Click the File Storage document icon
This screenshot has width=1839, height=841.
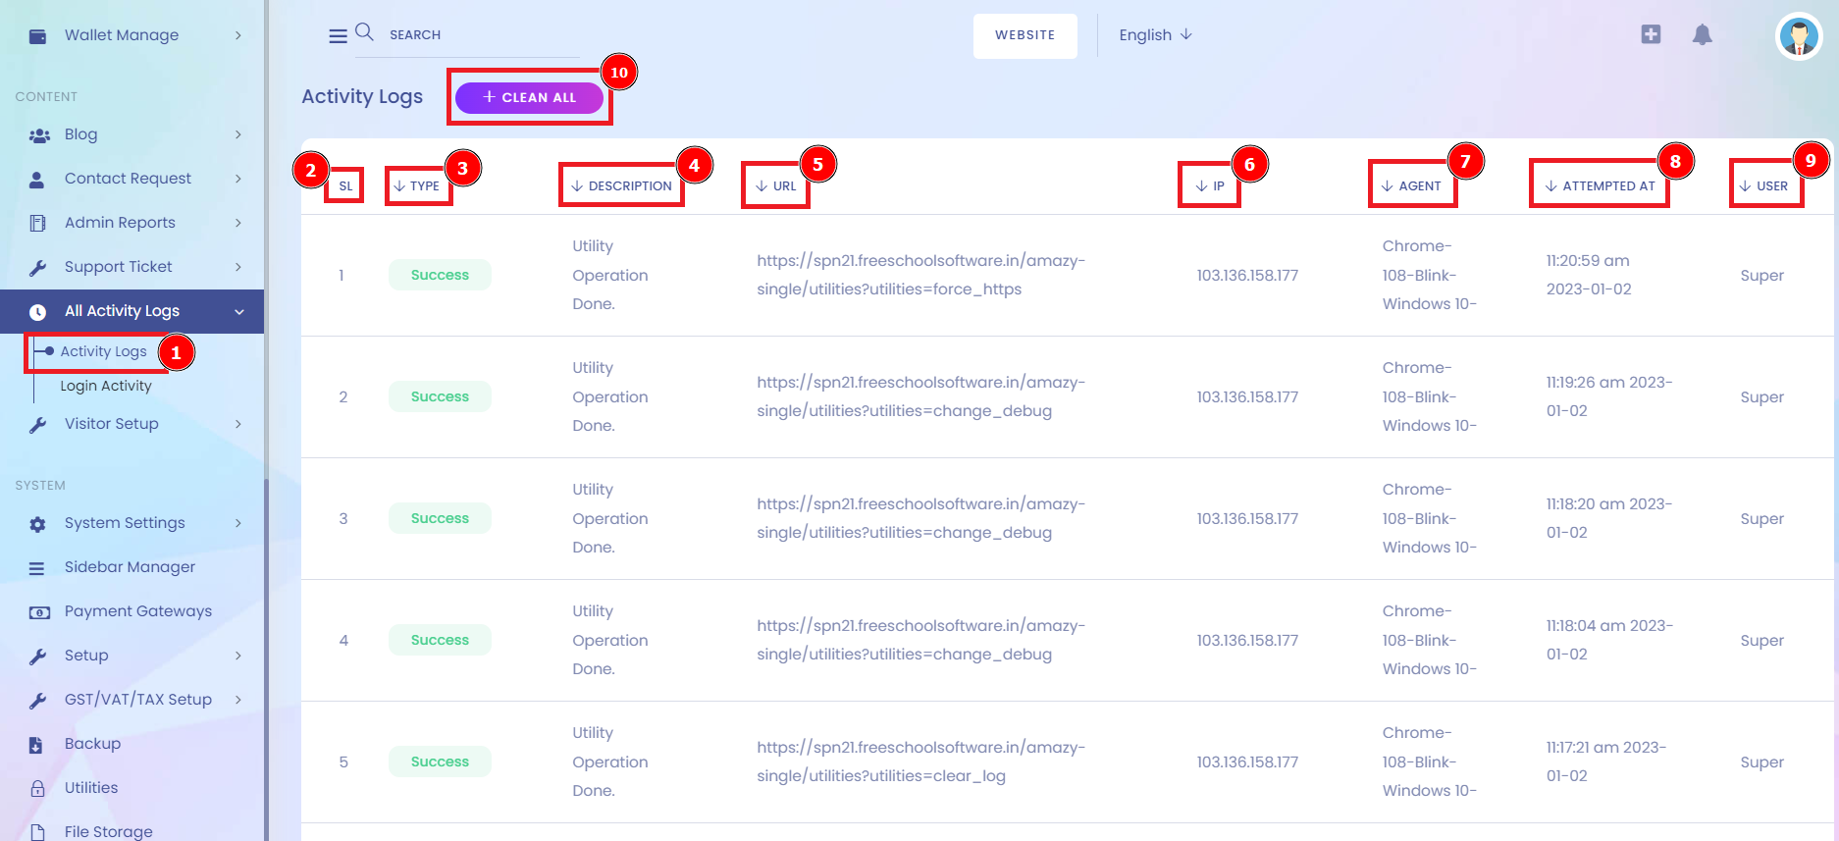pos(37,832)
